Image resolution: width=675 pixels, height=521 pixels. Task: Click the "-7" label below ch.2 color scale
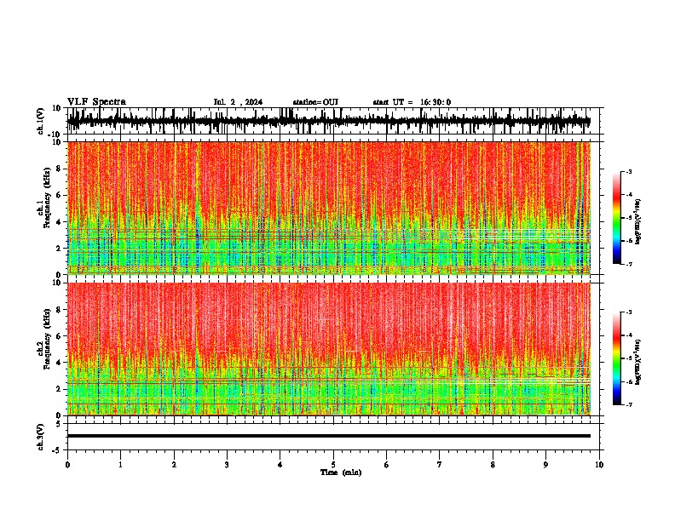629,405
